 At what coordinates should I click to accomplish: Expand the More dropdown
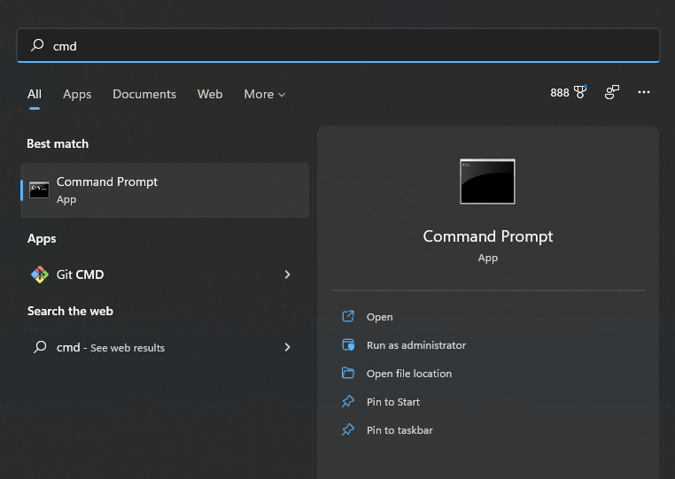264,94
